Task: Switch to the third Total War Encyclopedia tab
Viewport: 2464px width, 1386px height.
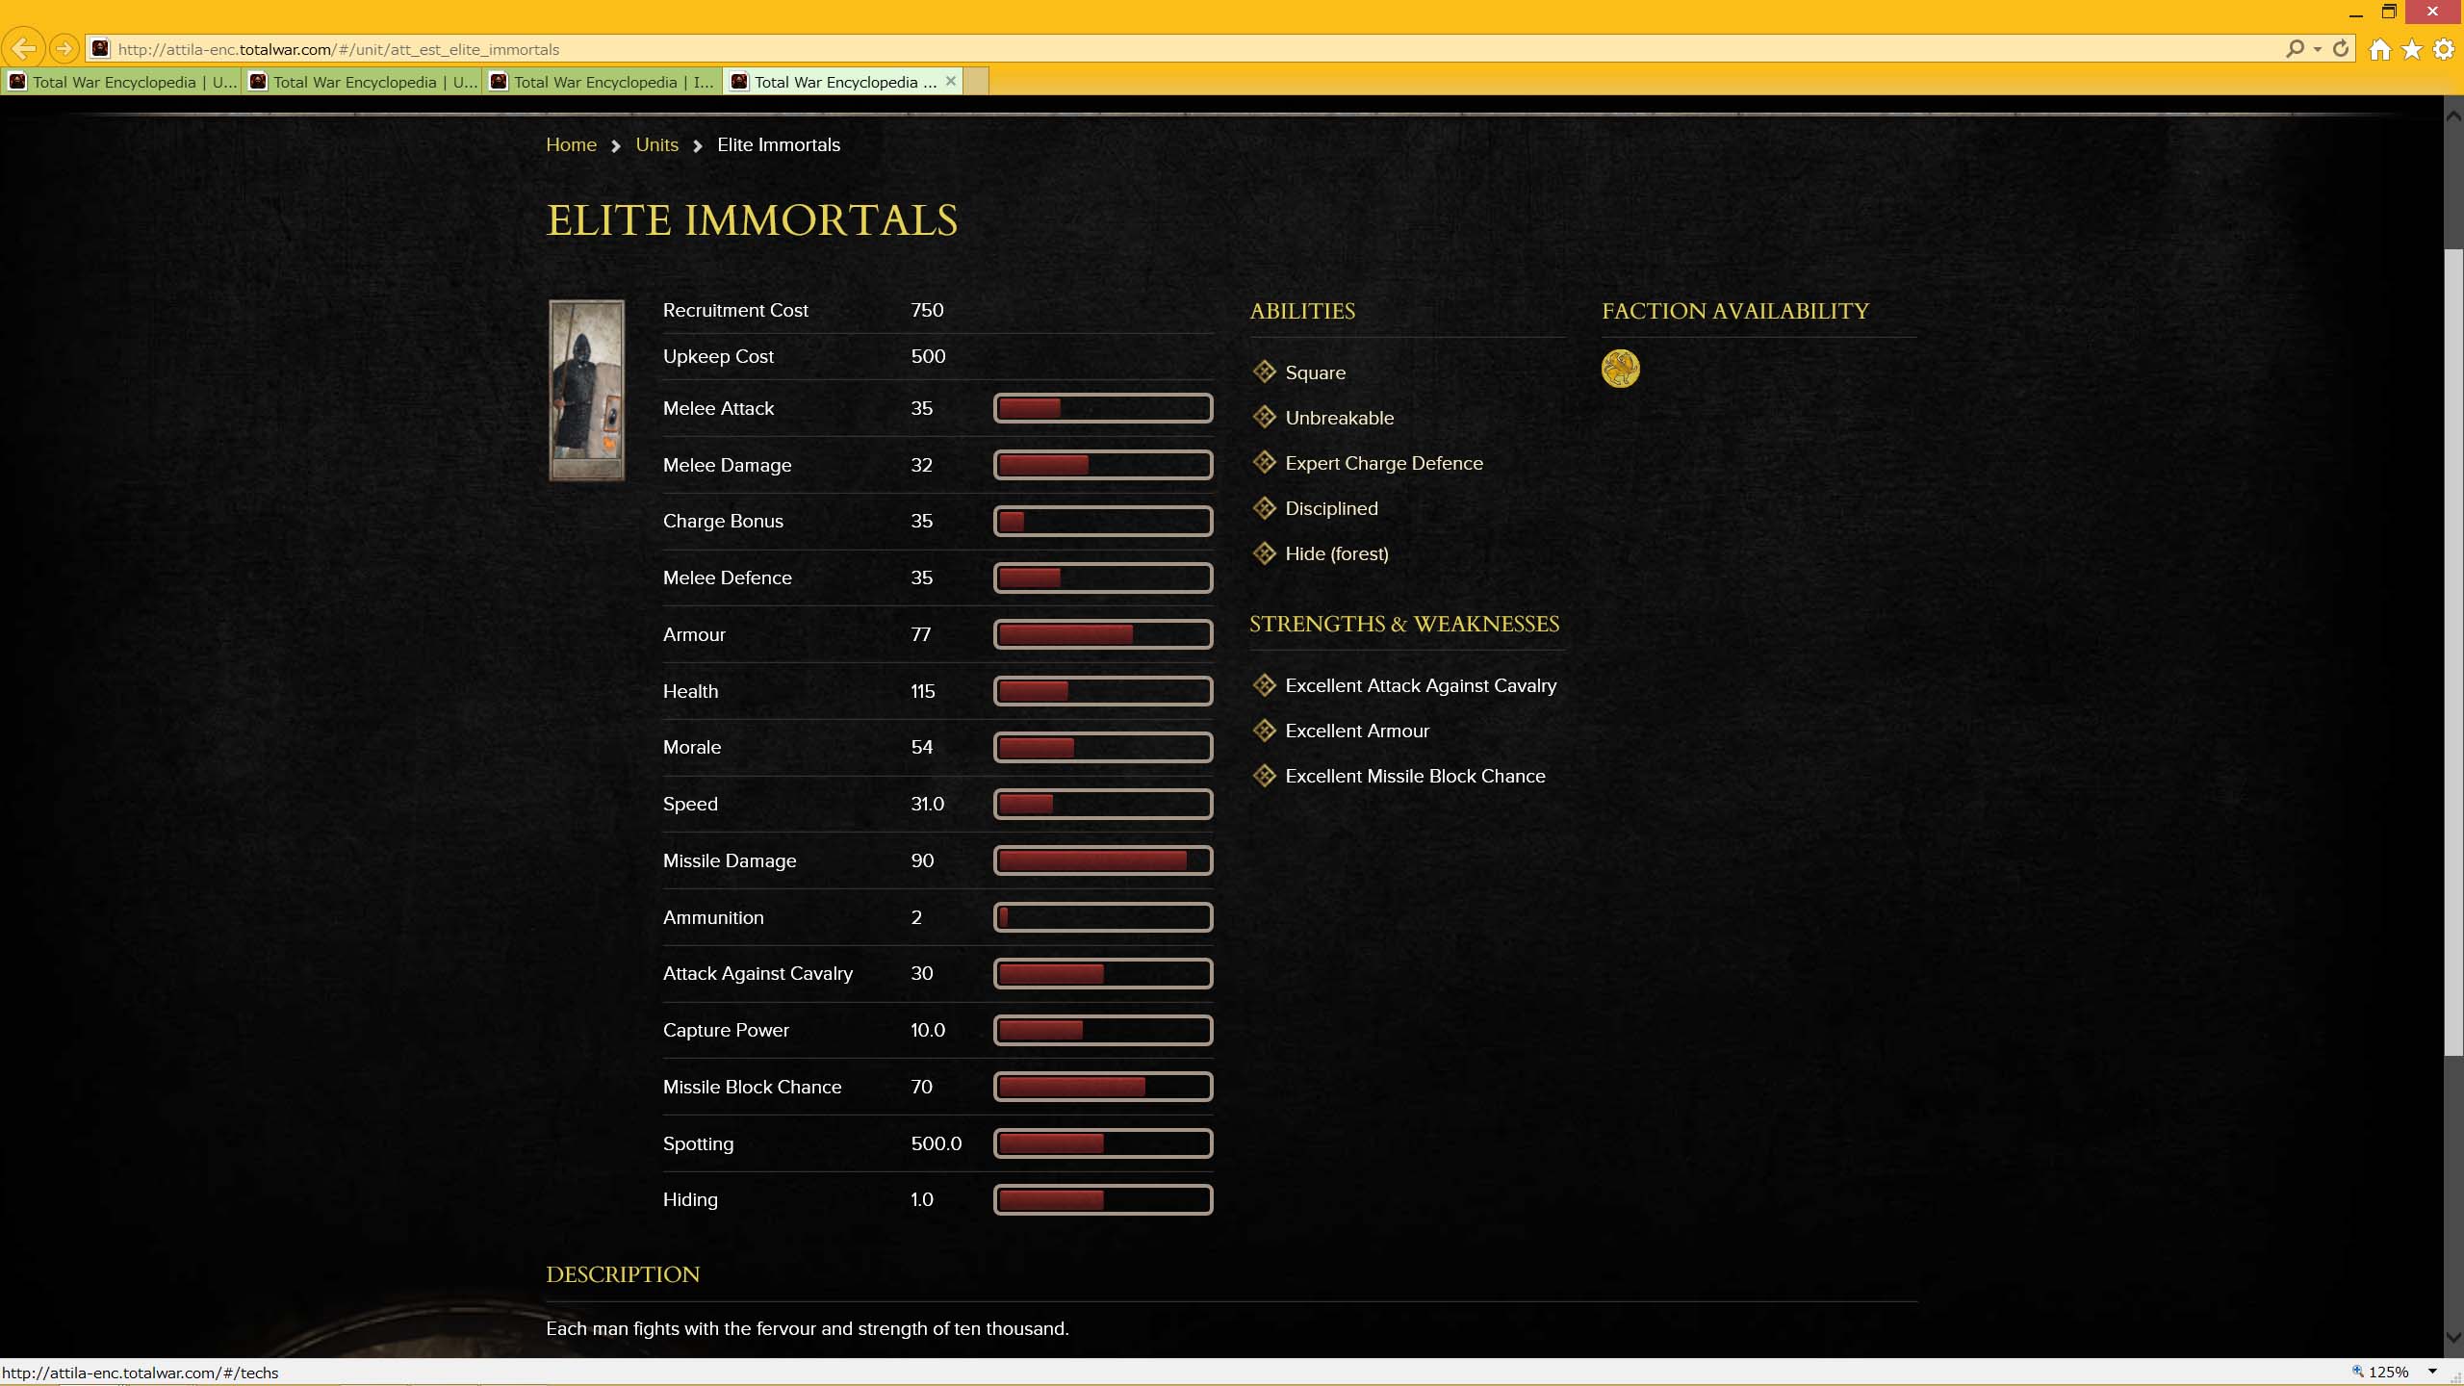Action: [603, 82]
